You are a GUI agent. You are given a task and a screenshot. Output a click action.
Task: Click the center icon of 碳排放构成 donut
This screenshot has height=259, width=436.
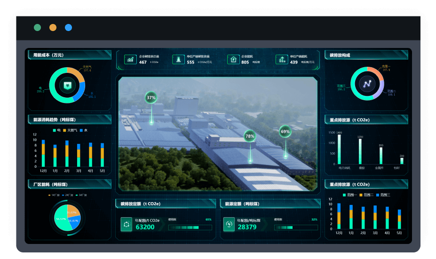pos(366,84)
